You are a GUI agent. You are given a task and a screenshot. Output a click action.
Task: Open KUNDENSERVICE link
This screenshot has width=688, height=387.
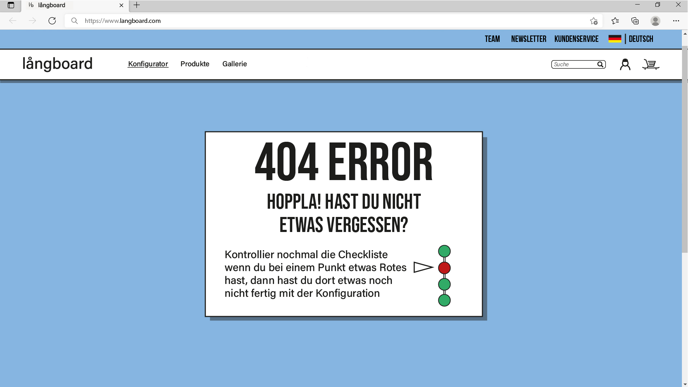pos(576,39)
